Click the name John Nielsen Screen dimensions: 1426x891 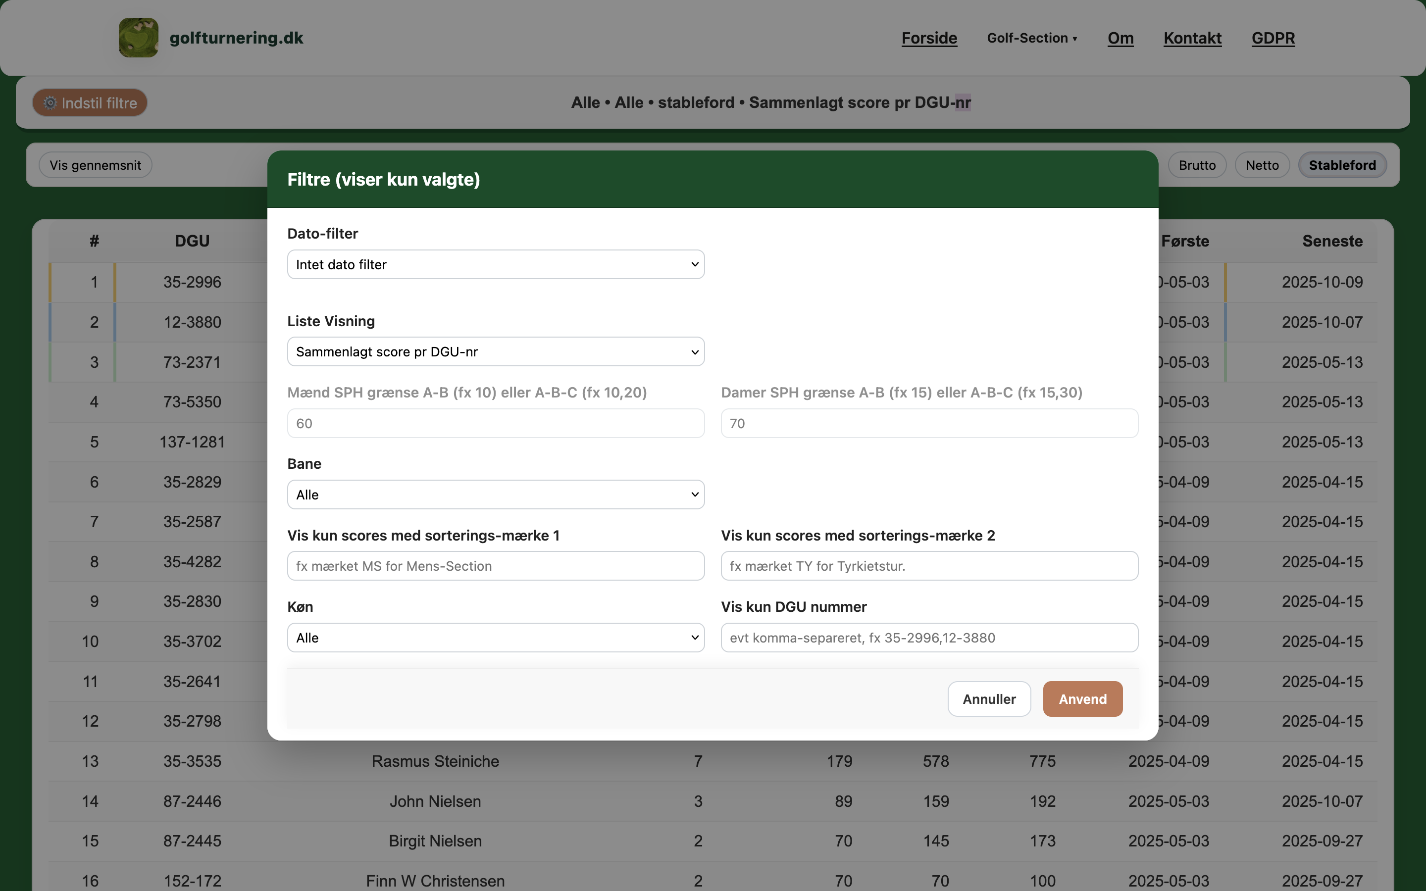[435, 801]
